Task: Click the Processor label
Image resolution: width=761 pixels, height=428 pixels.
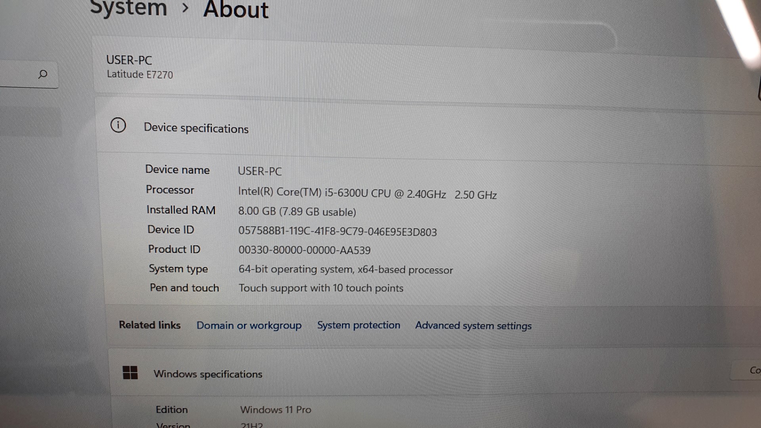Action: (170, 190)
